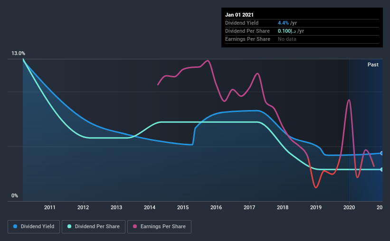Select the Dividend Per Share end data point

381,169
